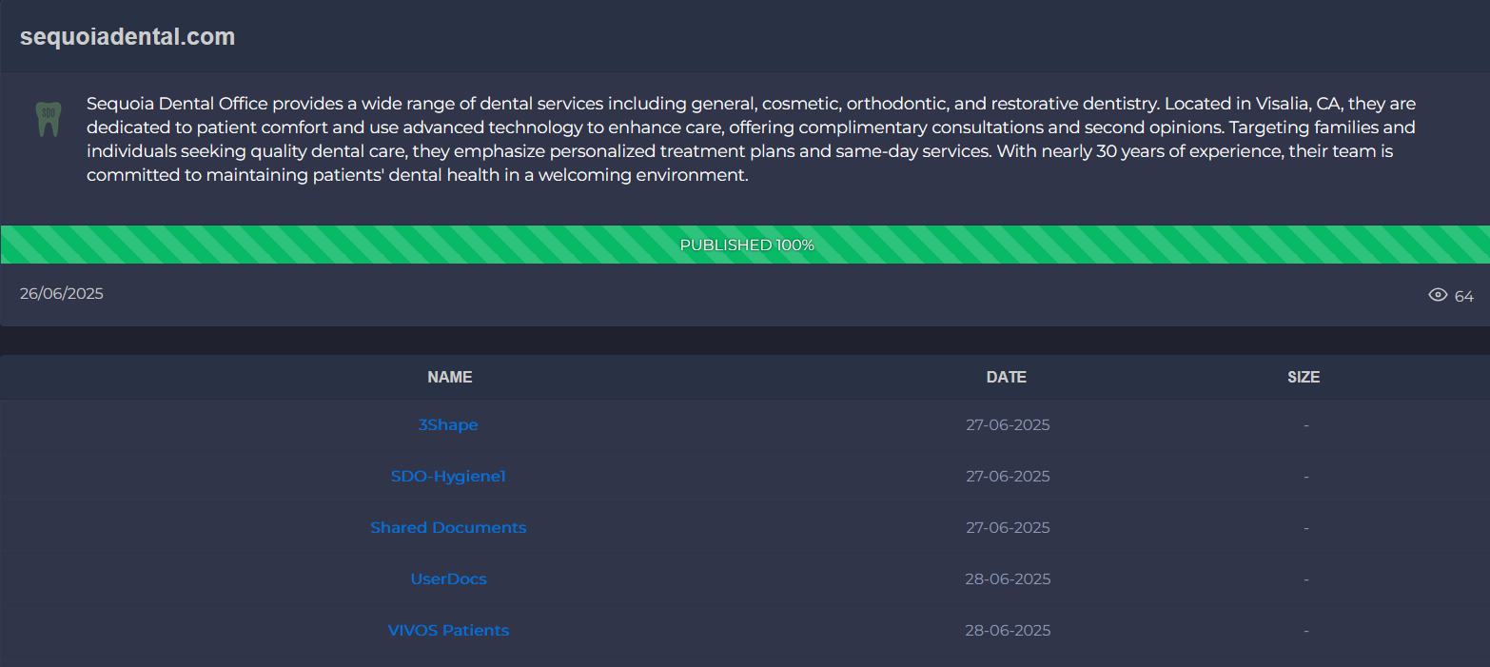Click the size dash in the 3Shape row
Viewport: 1490px width, 667px height.
pyautogui.click(x=1306, y=425)
